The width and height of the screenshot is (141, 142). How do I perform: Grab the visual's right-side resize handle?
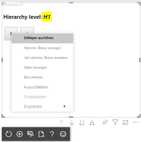click(140, 60)
